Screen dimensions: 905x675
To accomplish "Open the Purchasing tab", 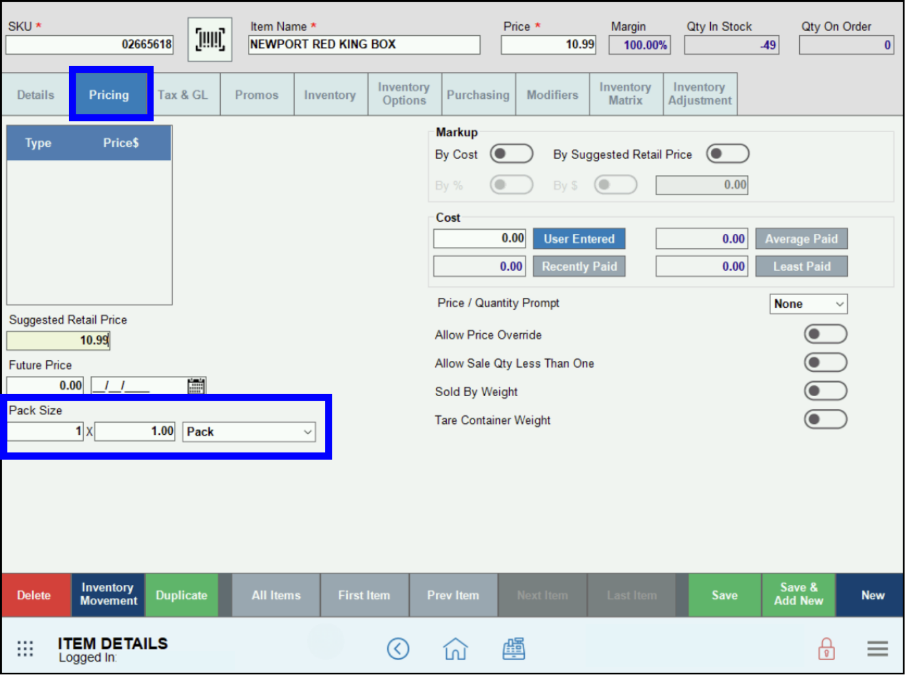I will click(x=479, y=95).
